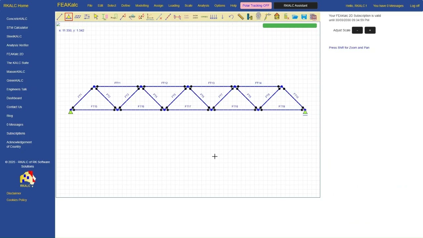The height and width of the screenshot is (238, 423).
Task: Select the point load arrow tool
Action: pyautogui.click(x=222, y=17)
